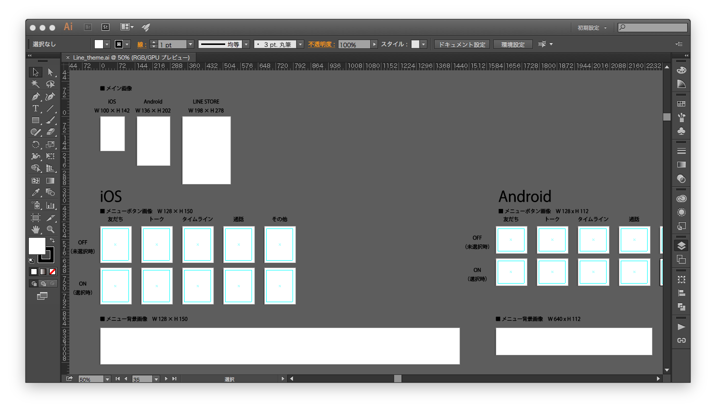The image size is (716, 412).
Task: Choose the Magic Wand tool
Action: point(36,84)
